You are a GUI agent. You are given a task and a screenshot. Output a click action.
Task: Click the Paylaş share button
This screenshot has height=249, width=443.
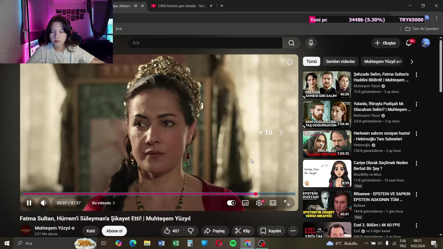[x=215, y=231]
